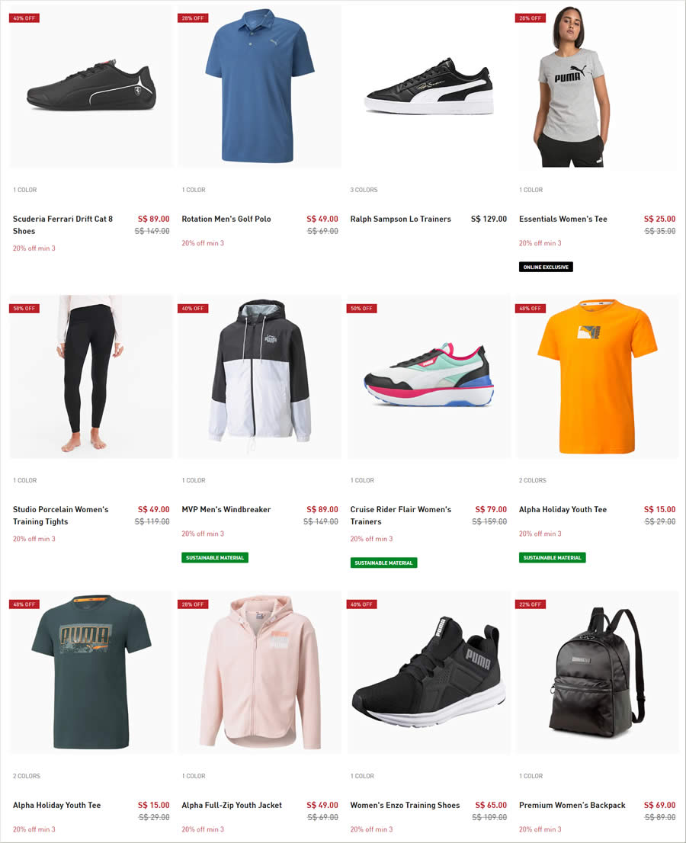Viewport: 686px width, 843px height.
Task: Click Sustainable Material badge under MVP Men's Windbreaker
Action: [215, 557]
